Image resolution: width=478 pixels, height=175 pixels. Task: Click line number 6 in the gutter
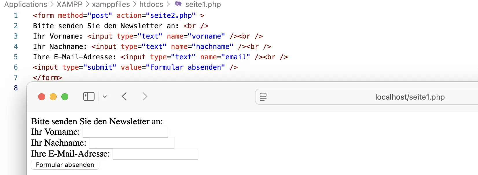tap(16, 67)
